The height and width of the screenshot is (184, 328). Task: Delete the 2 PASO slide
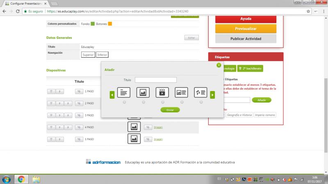(51, 103)
